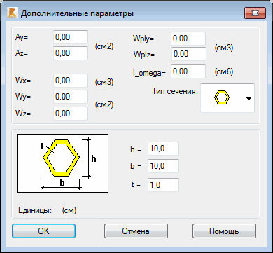Click the application icon in the title bar
This screenshot has height=253, width=273.
(12, 13)
